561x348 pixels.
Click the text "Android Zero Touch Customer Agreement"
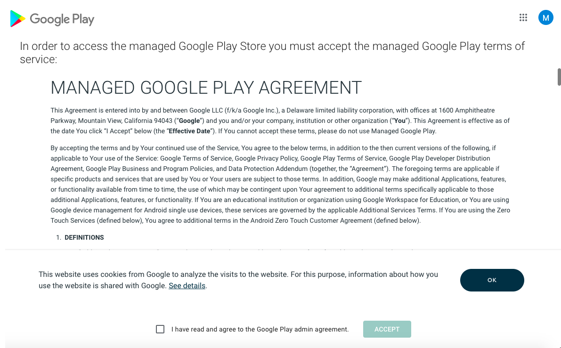[311, 221]
